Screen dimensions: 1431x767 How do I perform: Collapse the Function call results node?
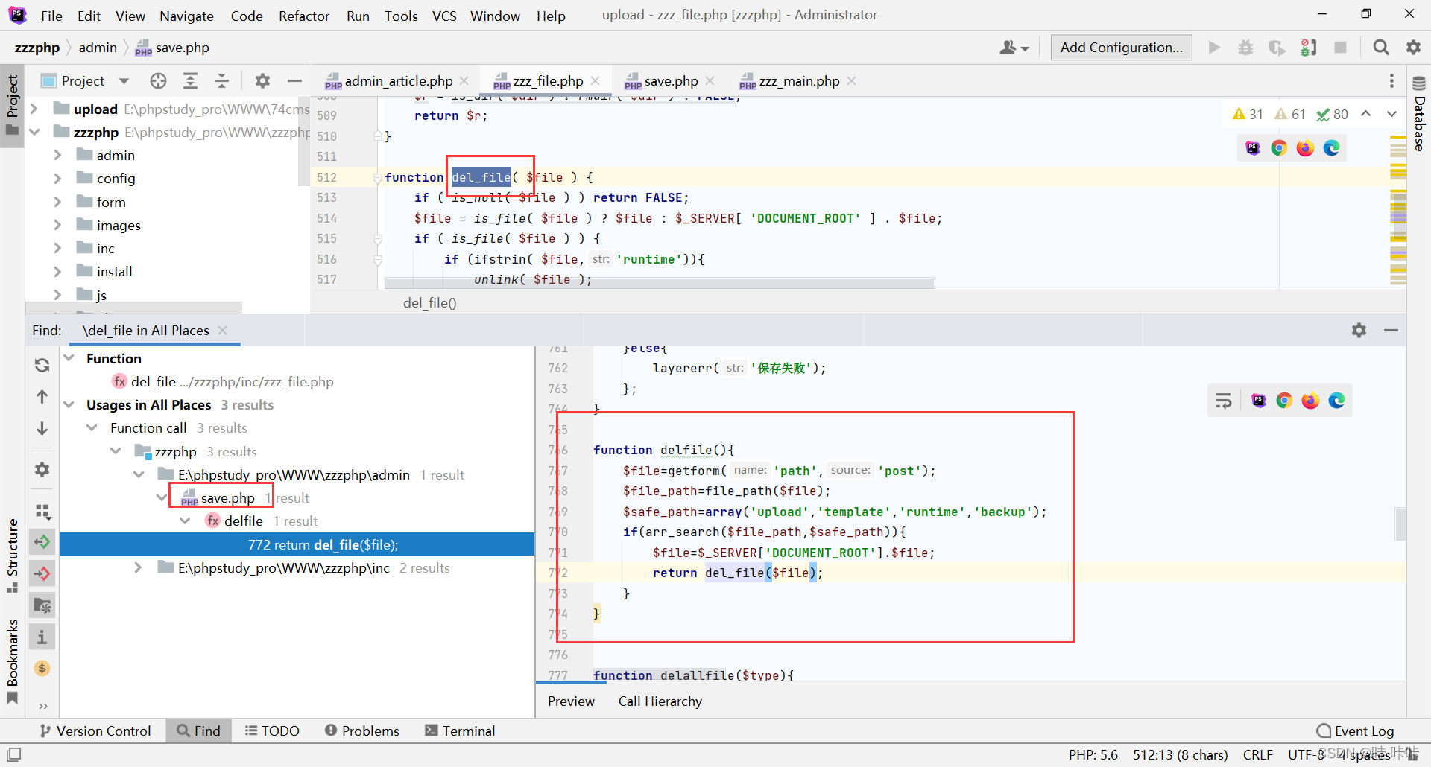[x=92, y=428]
